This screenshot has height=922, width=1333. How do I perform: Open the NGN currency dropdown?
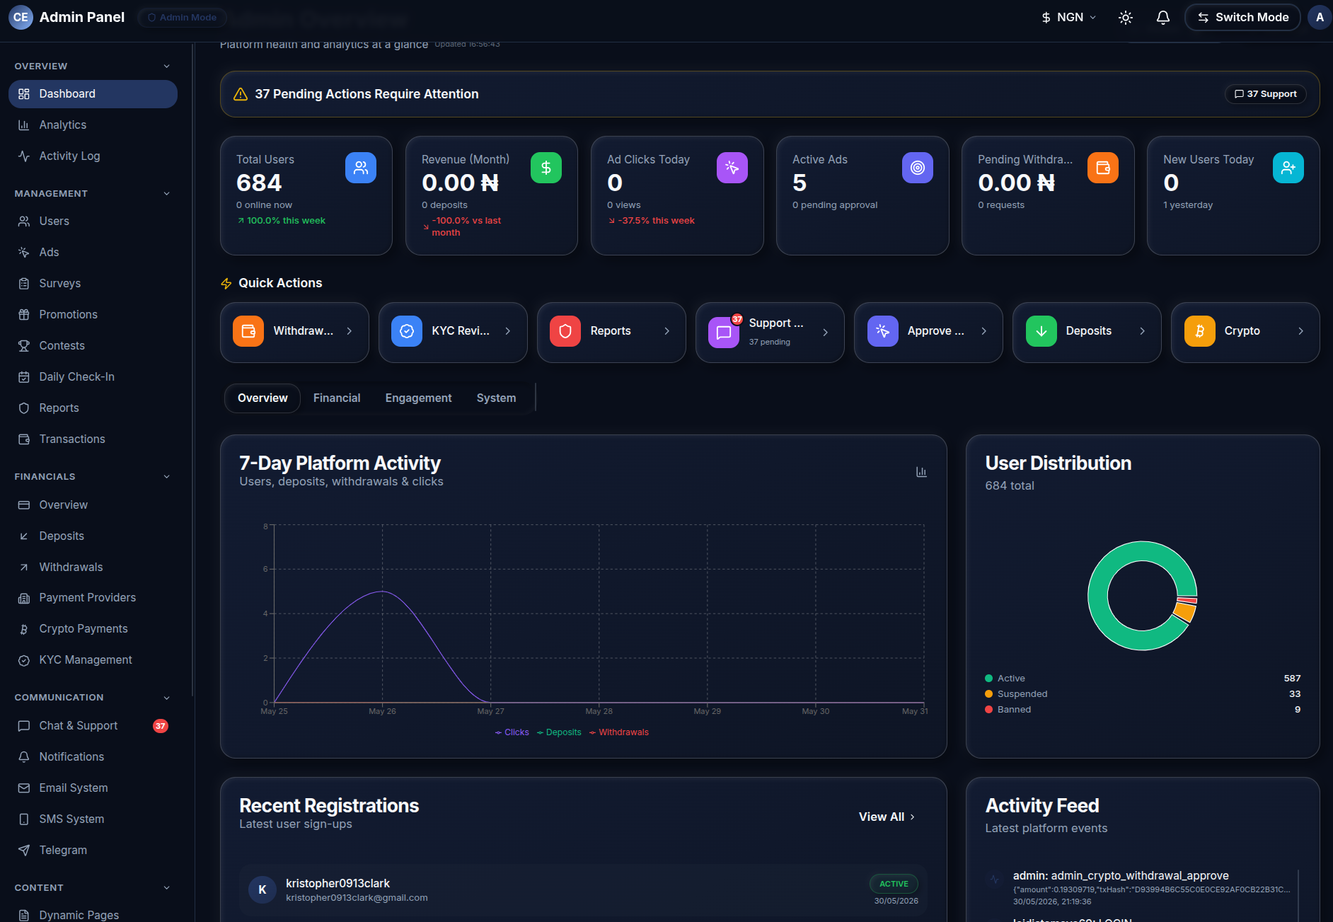[1068, 18]
